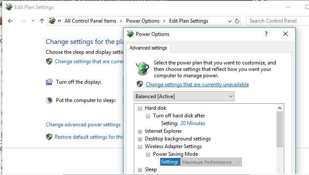
Task: Click the 20 Minutes setting value
Action: click(x=192, y=123)
